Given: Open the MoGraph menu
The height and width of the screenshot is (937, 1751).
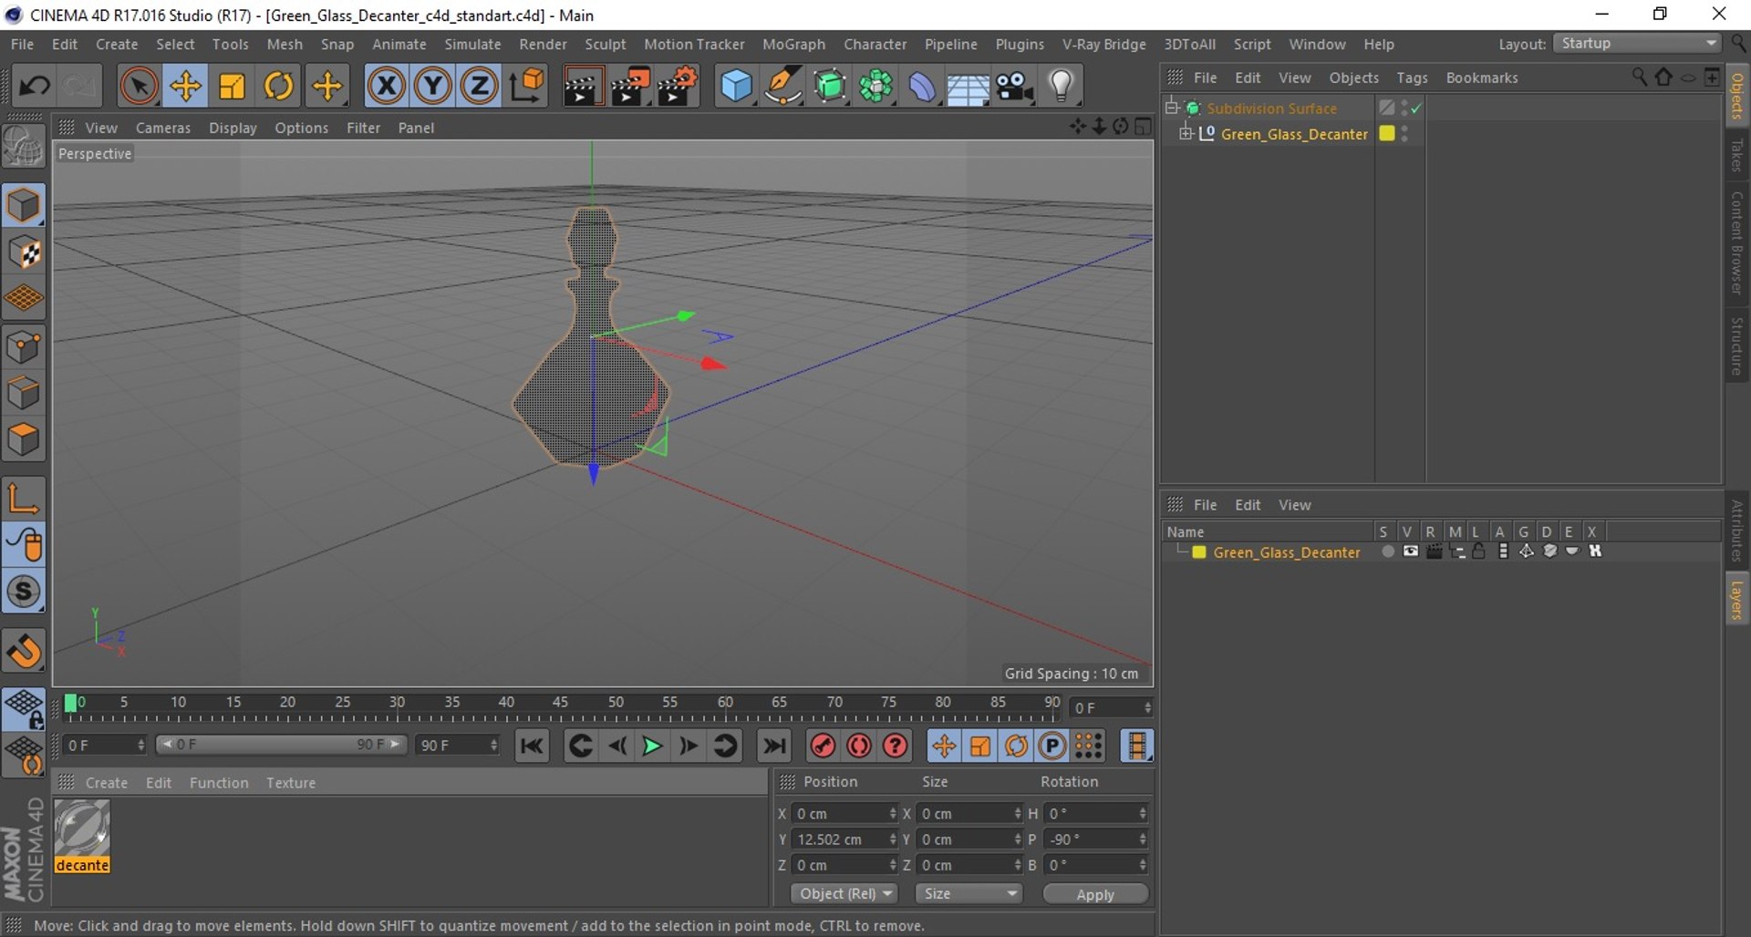Looking at the screenshot, I should click(x=793, y=44).
